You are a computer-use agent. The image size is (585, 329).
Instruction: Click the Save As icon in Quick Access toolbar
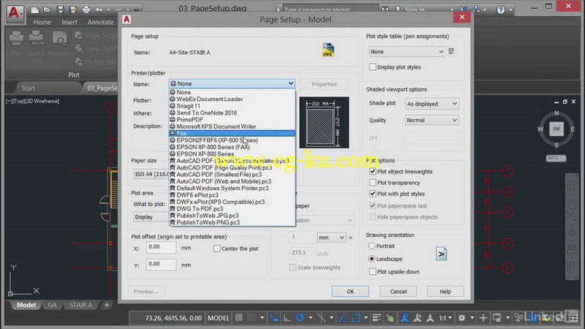[x=73, y=10]
